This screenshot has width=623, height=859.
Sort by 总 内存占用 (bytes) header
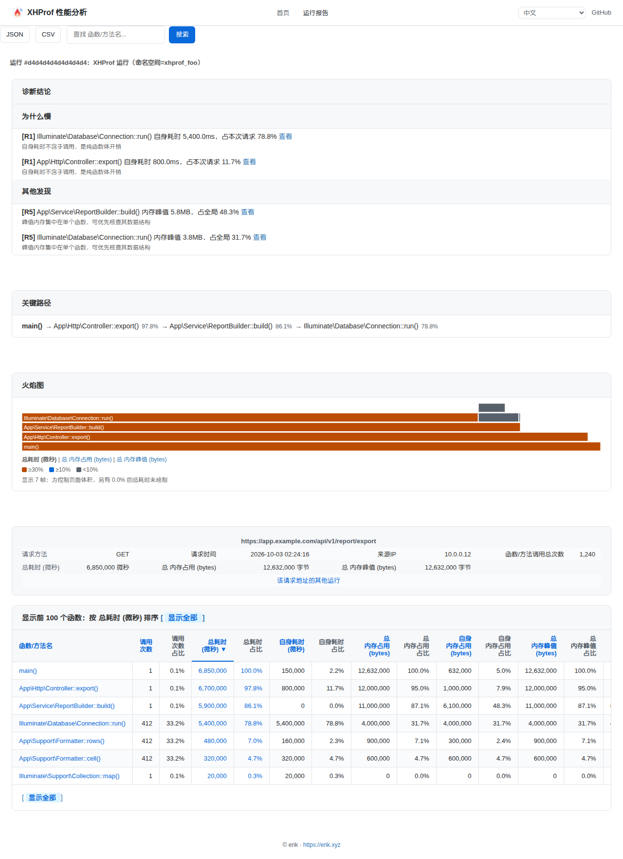(x=377, y=646)
